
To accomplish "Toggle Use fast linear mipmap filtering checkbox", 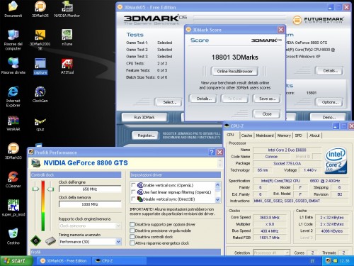I will (x=133, y=192).
